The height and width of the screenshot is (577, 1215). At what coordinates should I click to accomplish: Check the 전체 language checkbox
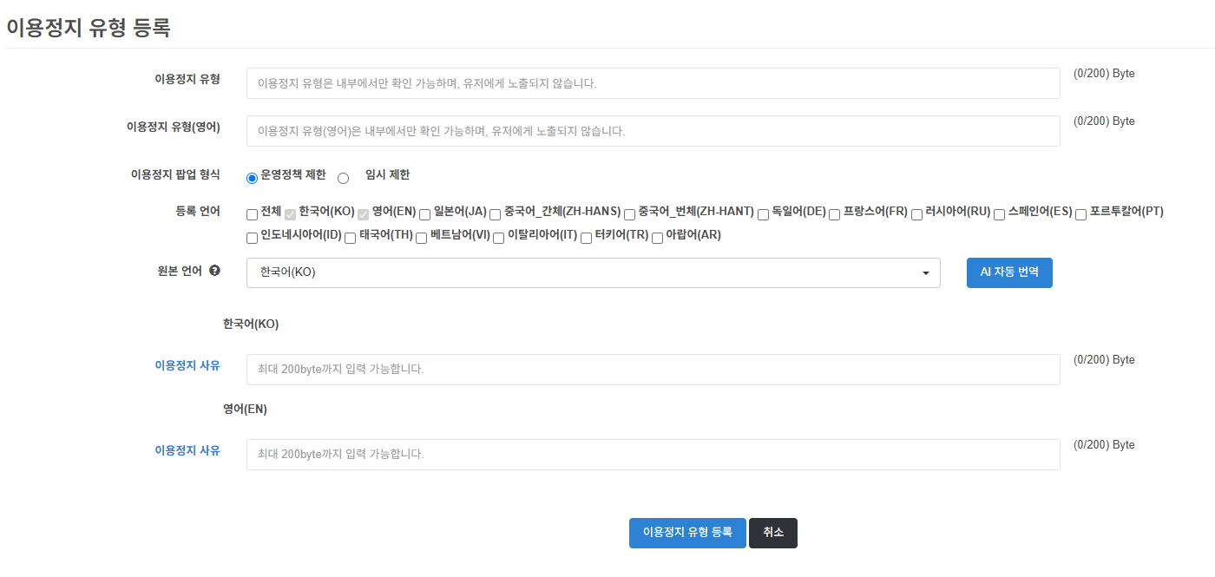click(252, 214)
